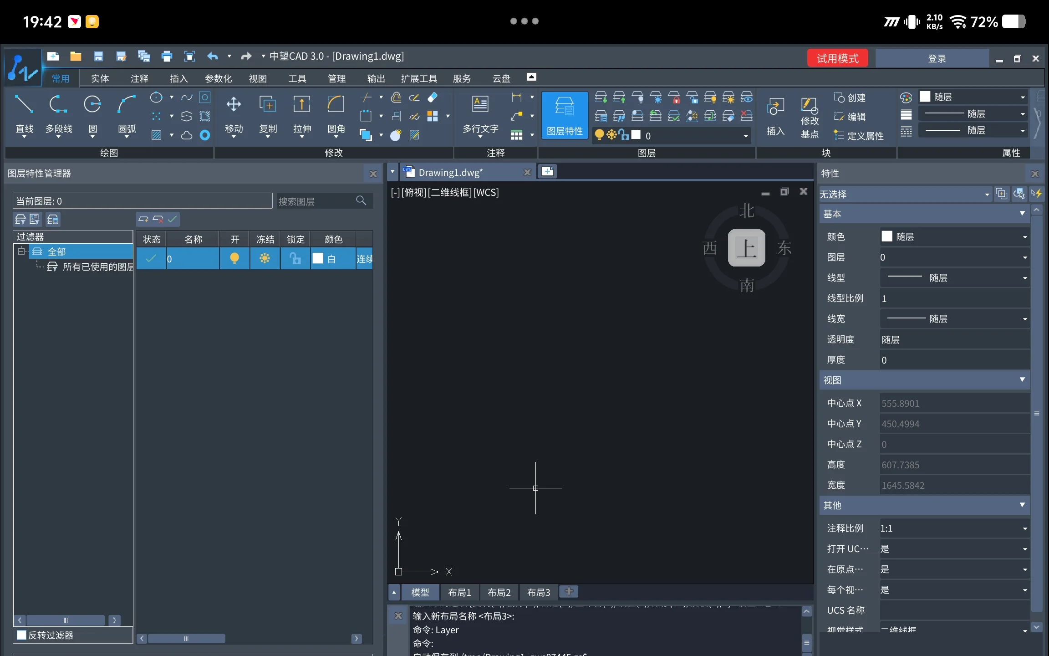Image resolution: width=1049 pixels, height=656 pixels.
Task: Click the delete layer icon in layer manager
Action: pos(158,219)
